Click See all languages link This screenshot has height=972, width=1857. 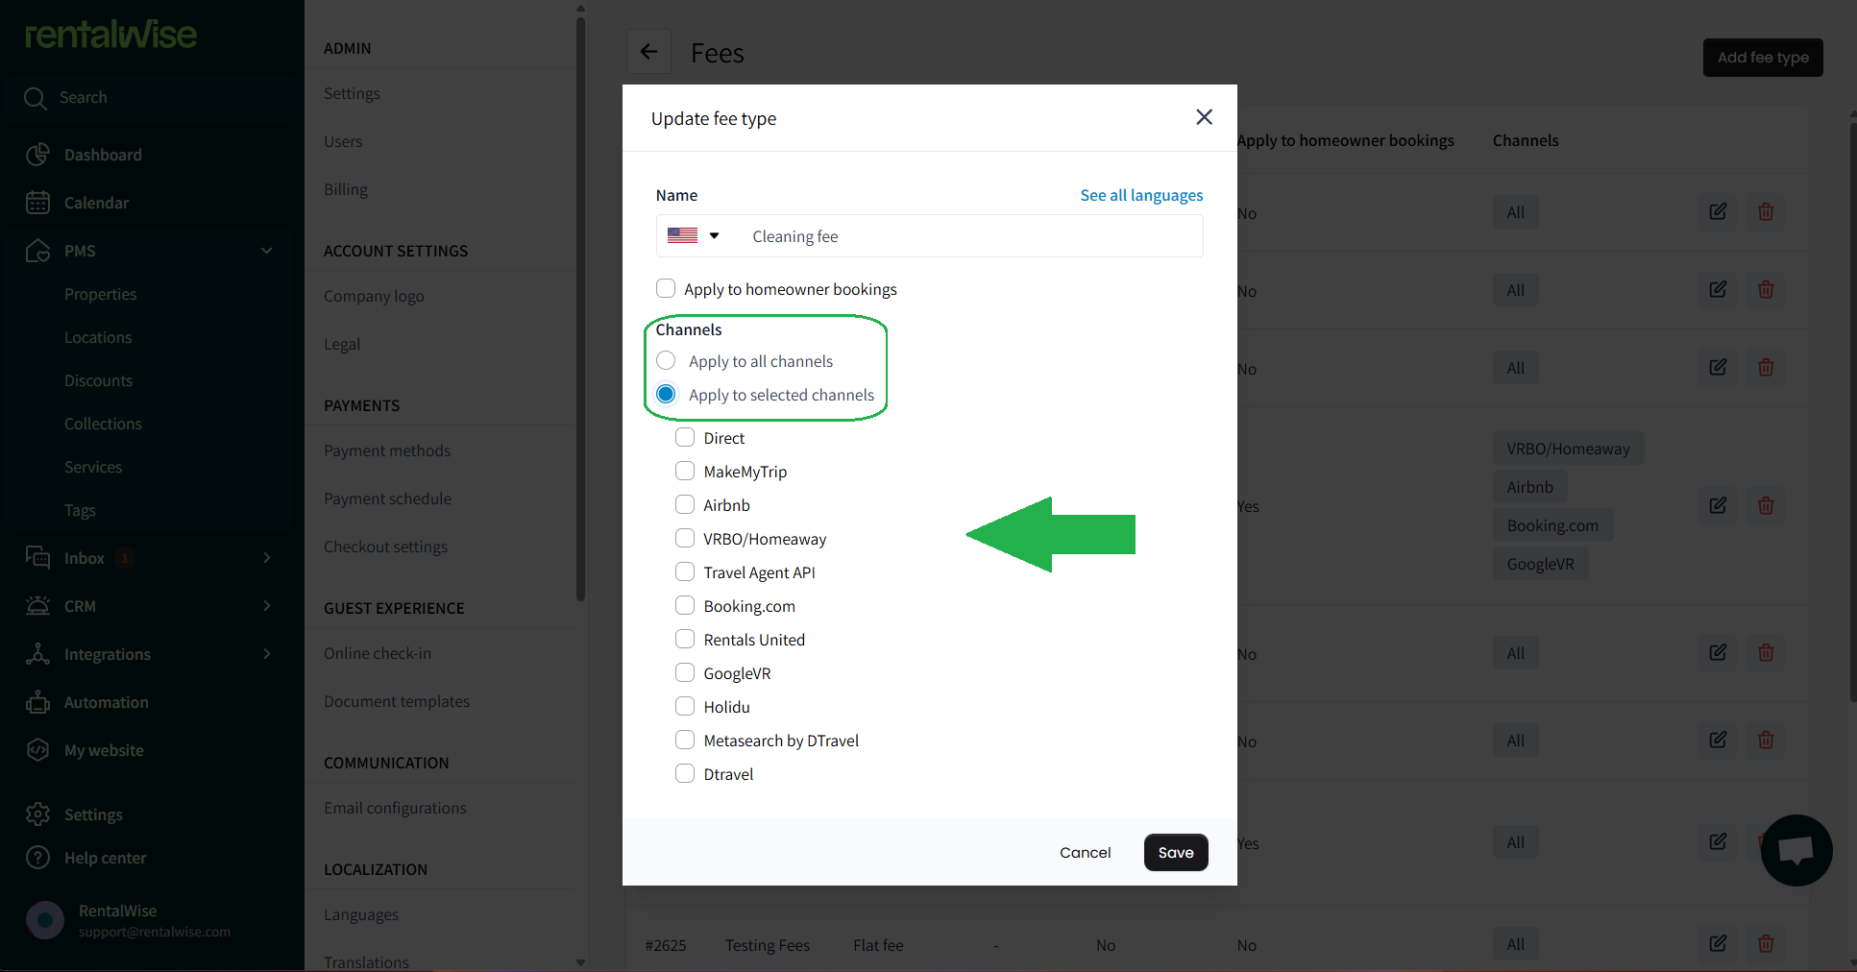pyautogui.click(x=1141, y=195)
